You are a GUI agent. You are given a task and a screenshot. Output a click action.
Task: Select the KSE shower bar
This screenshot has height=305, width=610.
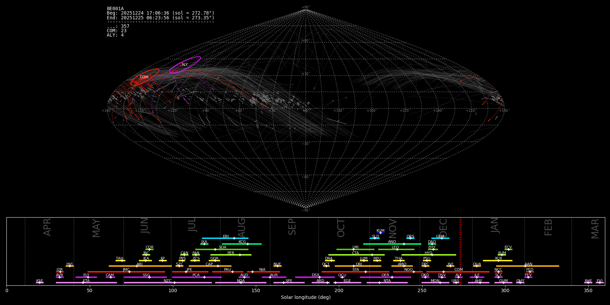pos(40,283)
